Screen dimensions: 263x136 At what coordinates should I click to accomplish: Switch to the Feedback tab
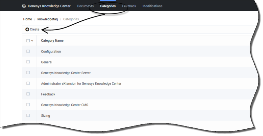click(x=129, y=6)
